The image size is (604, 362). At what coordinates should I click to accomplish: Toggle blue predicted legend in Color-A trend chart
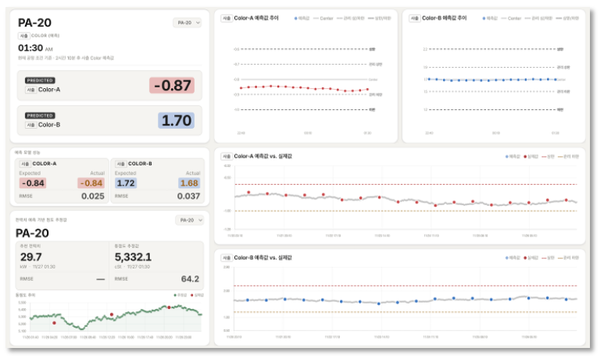pos(302,19)
